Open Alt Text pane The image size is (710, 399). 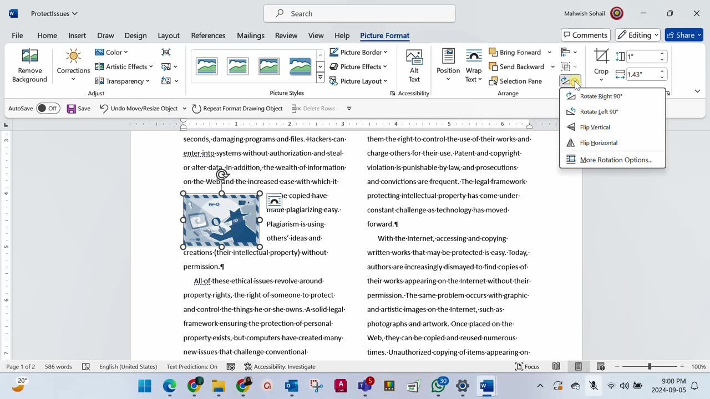[x=414, y=66]
